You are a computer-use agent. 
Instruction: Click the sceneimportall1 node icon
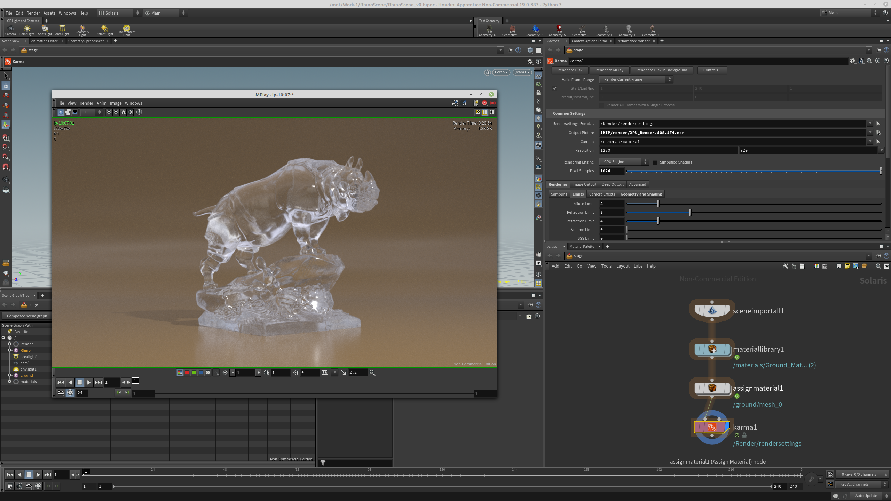712,310
